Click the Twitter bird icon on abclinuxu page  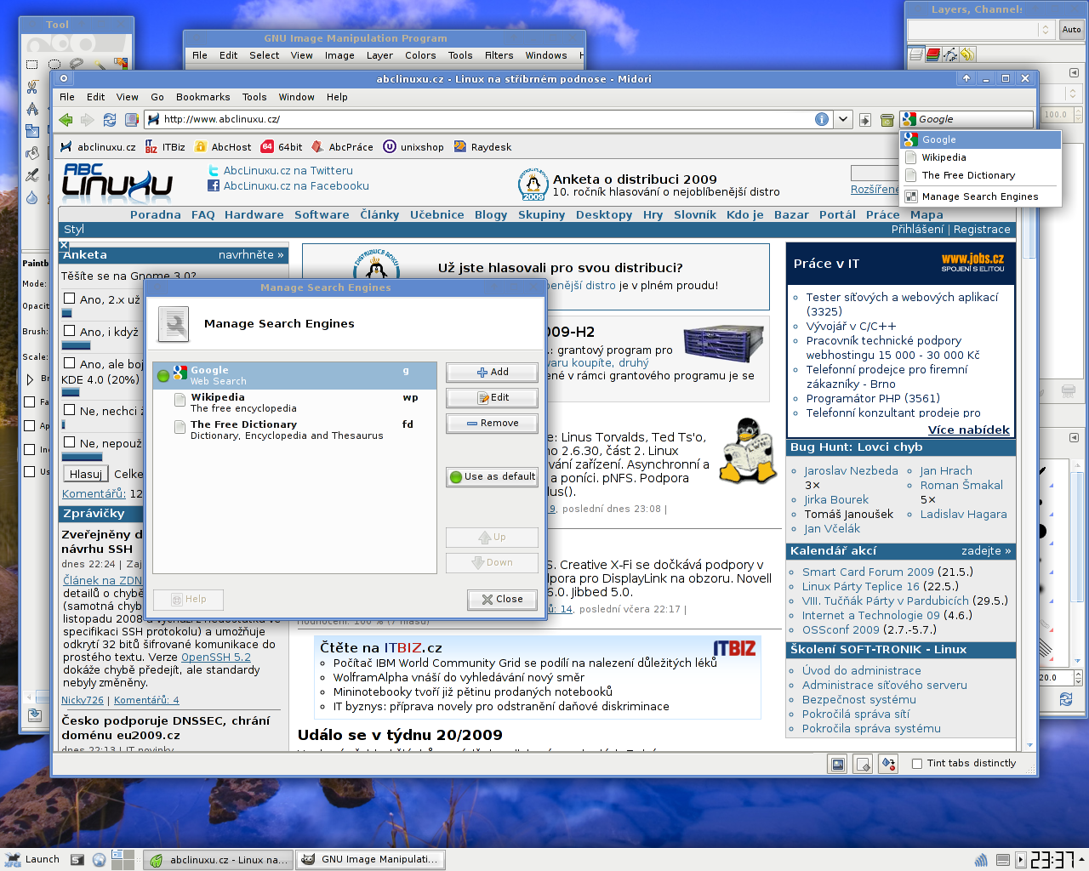[x=214, y=171]
